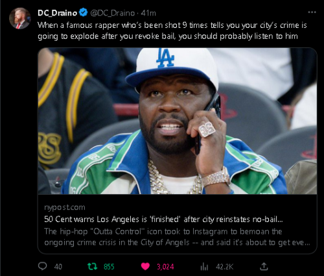Open the 50 Cent warns Los Angeles headline
The width and height of the screenshot is (324, 276).
(x=163, y=220)
